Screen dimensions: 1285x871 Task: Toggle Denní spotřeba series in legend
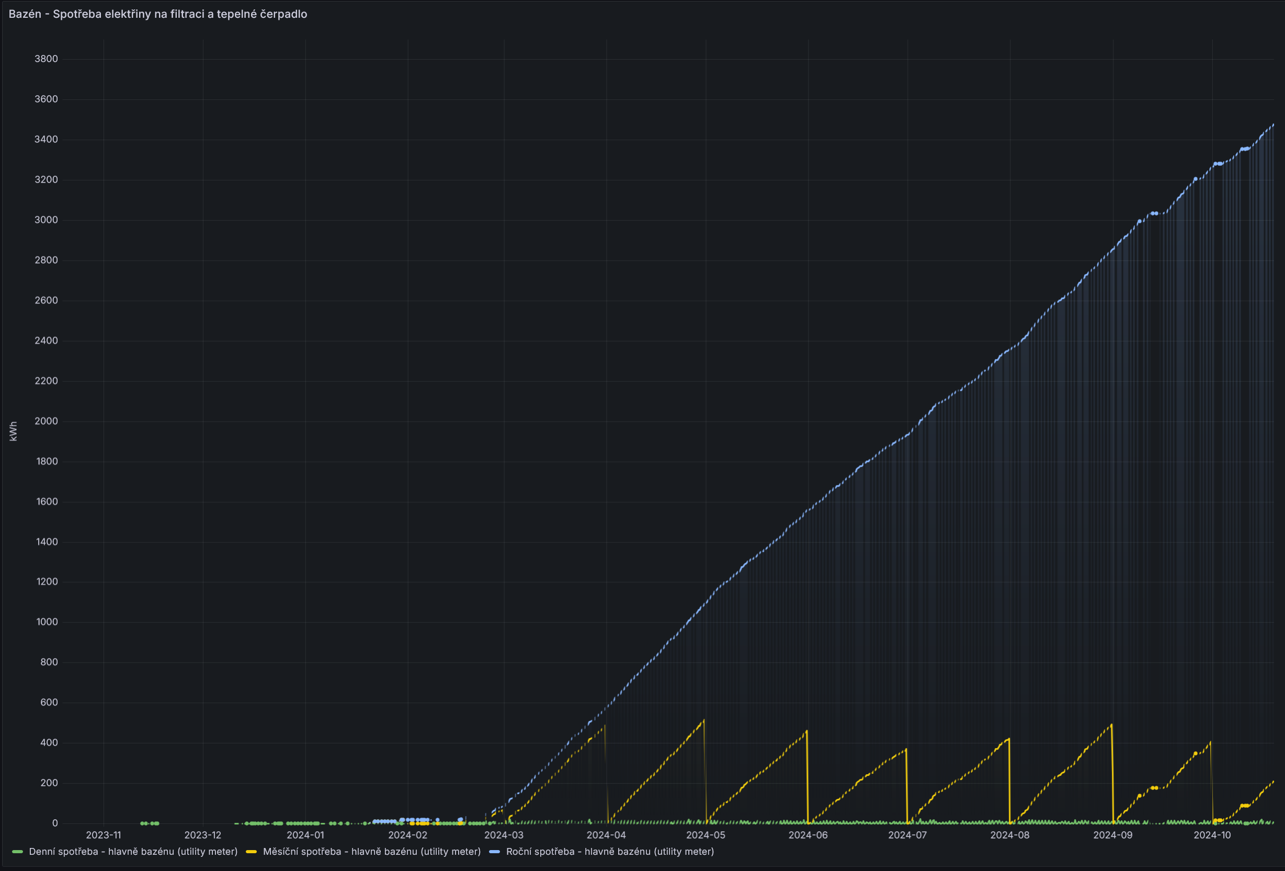click(x=133, y=852)
